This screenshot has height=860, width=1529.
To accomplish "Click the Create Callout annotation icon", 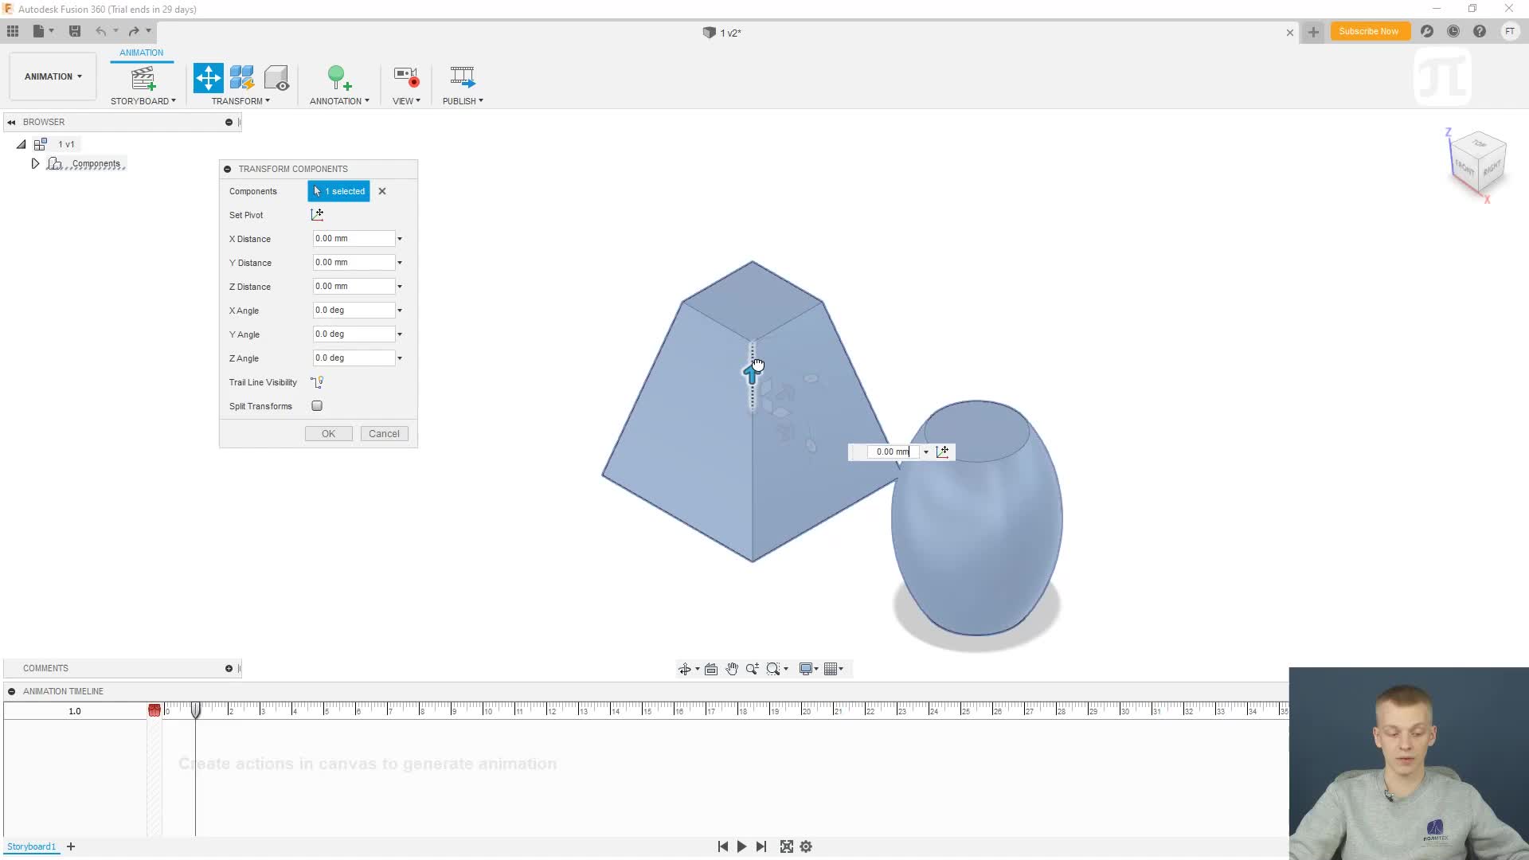I will 339,78.
